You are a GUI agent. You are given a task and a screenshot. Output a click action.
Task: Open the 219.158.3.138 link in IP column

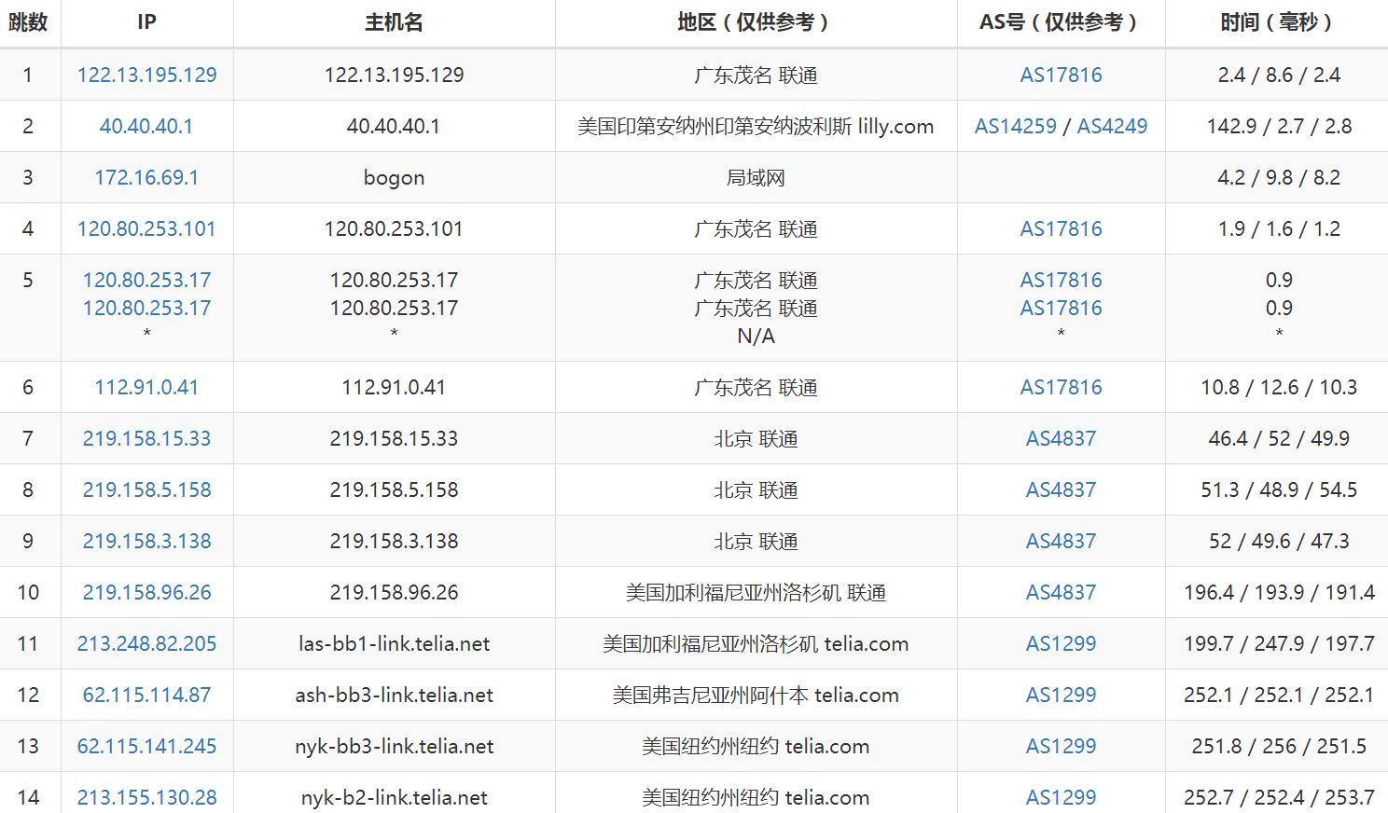pos(146,541)
